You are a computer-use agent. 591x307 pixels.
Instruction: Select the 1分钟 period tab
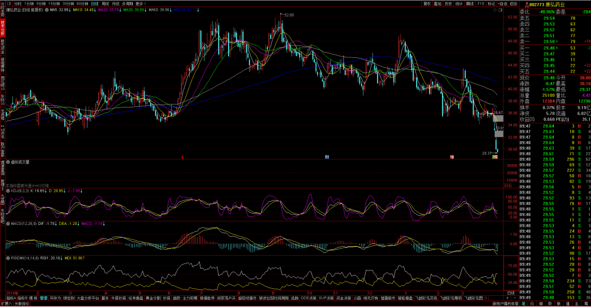[29, 4]
